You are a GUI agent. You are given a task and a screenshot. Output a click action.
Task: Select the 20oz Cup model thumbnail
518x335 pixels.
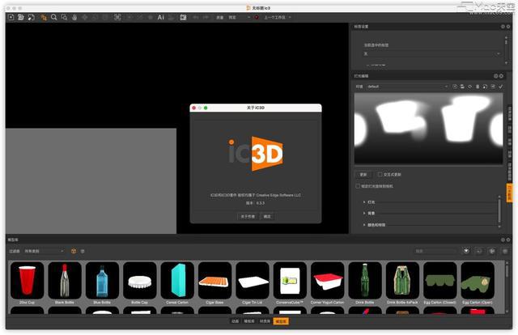[27, 281]
